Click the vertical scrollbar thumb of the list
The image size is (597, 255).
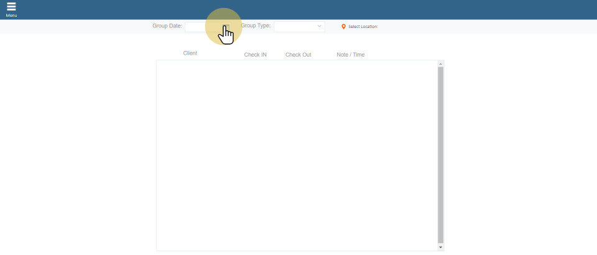440,154
